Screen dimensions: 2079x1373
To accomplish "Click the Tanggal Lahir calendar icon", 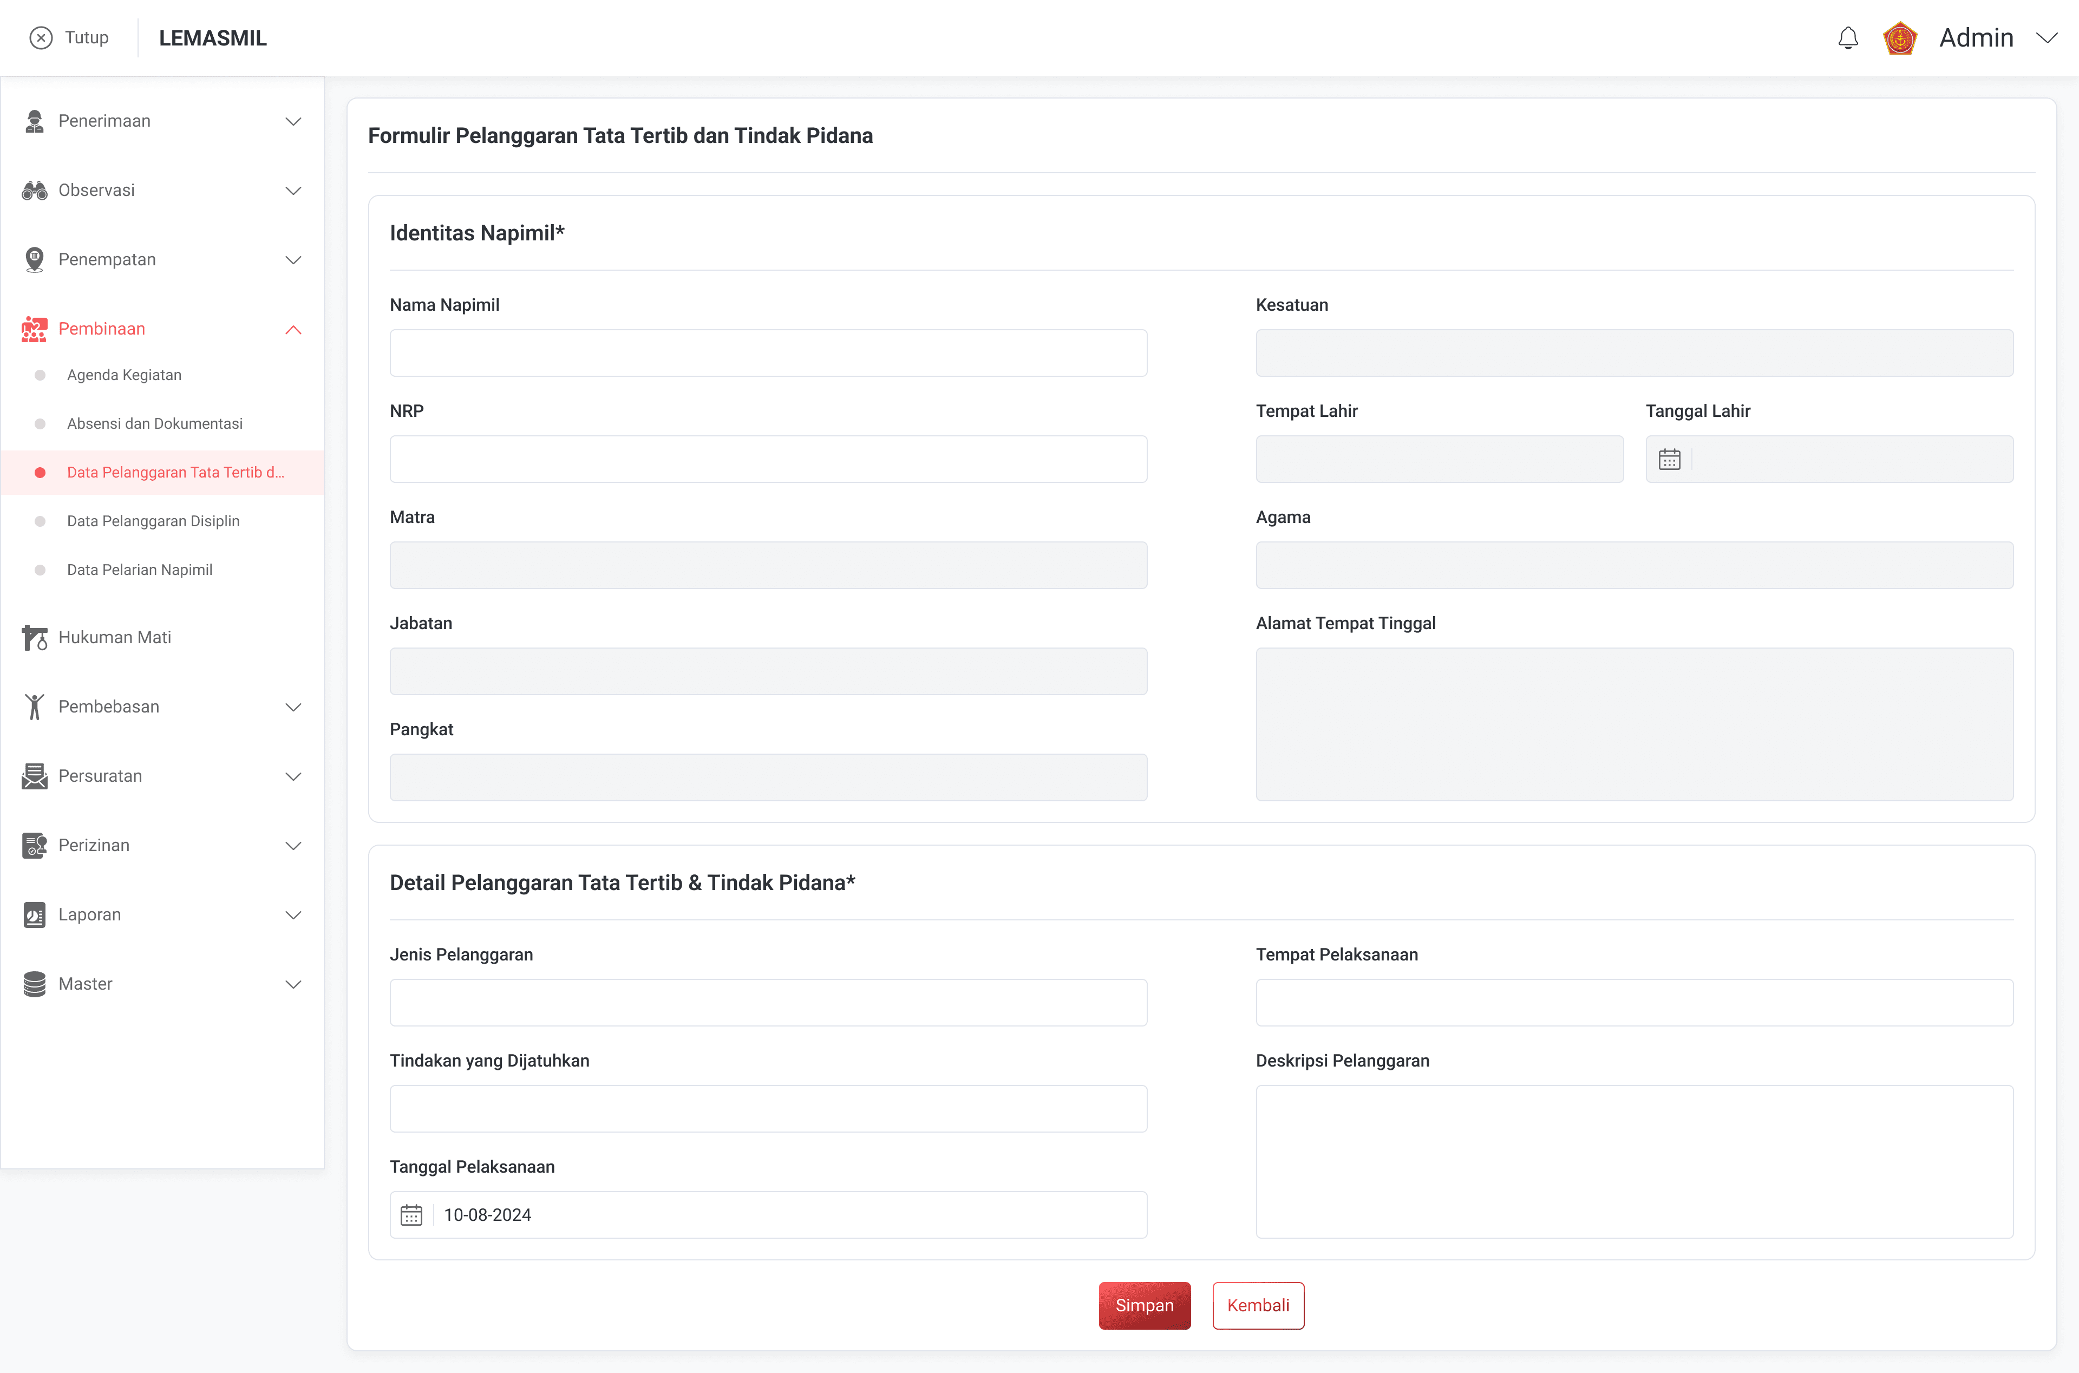I will [x=1669, y=460].
